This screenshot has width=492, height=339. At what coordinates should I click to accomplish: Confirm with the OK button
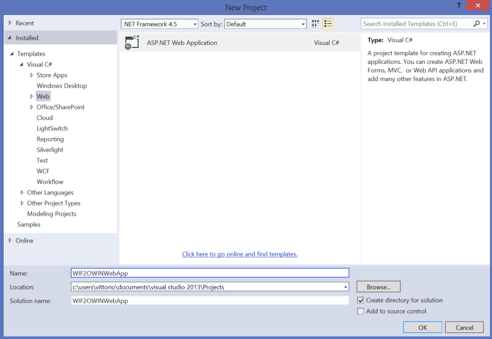[422, 328]
